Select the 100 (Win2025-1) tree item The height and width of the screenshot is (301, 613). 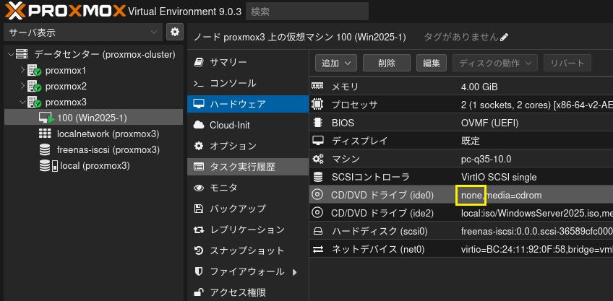94,118
